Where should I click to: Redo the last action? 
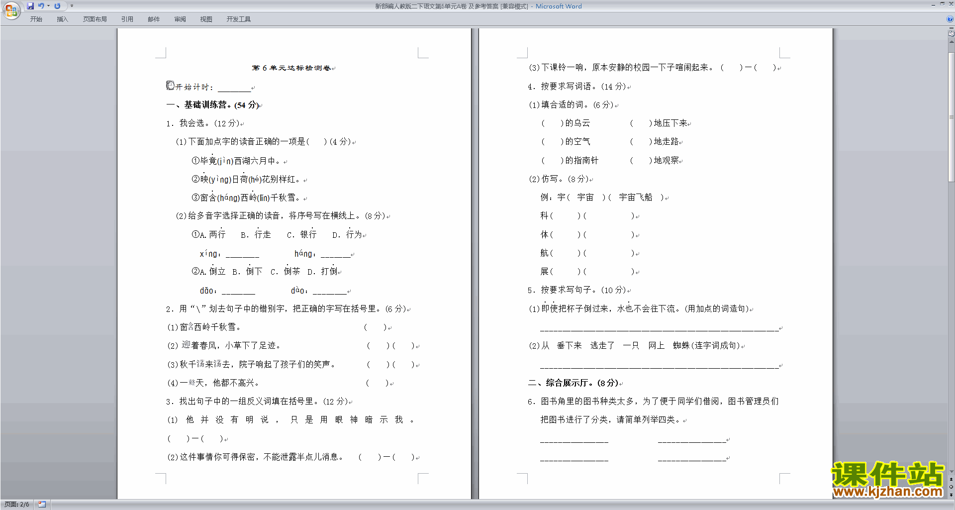pos(57,6)
